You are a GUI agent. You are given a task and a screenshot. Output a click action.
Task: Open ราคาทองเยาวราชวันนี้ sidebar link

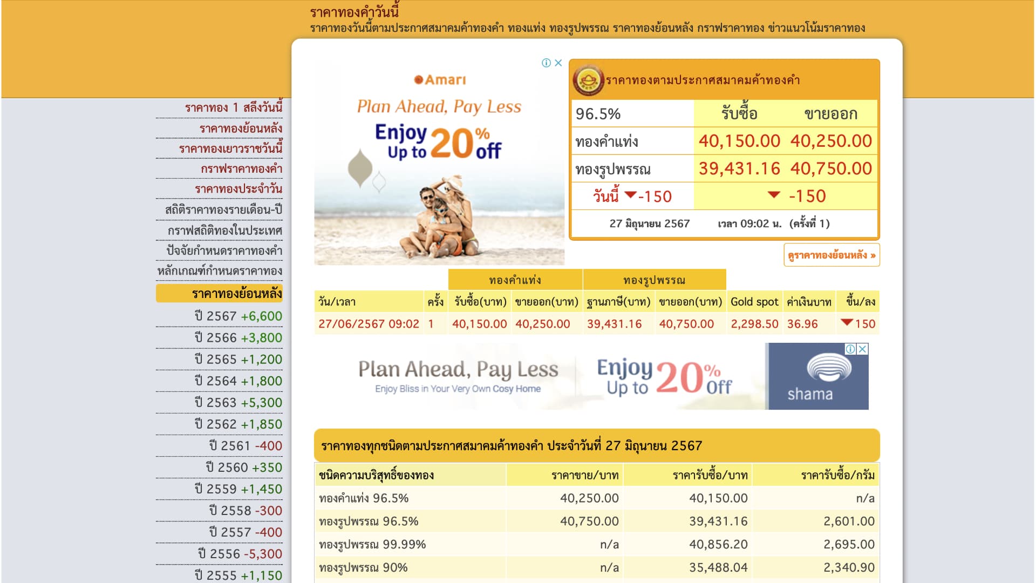point(230,148)
